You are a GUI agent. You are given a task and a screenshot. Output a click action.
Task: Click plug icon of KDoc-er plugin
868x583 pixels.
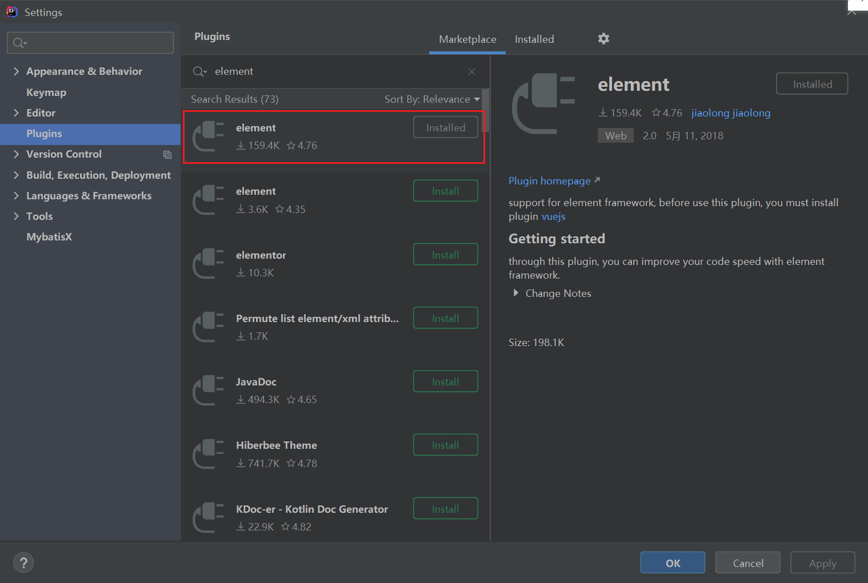click(x=209, y=517)
